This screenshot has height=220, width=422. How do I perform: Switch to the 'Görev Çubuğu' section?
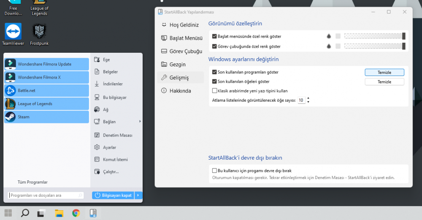[181, 51]
